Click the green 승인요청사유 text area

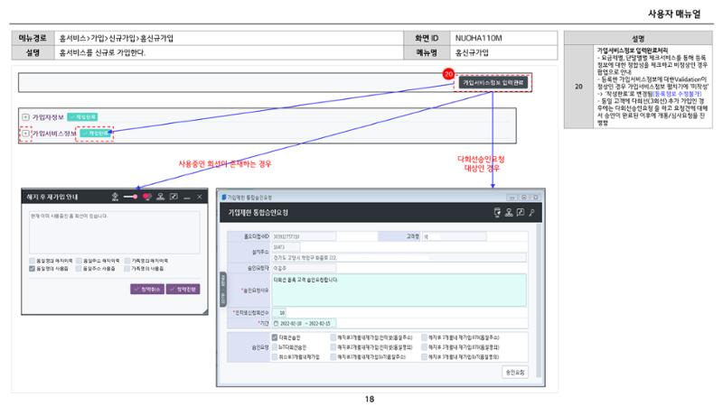point(399,290)
